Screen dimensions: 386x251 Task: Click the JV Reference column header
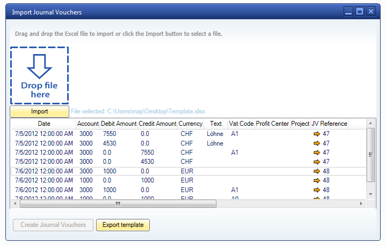(x=329, y=124)
